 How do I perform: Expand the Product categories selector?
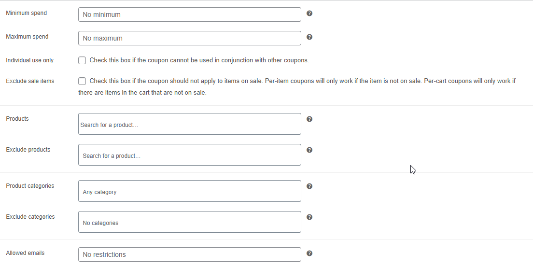tap(189, 191)
